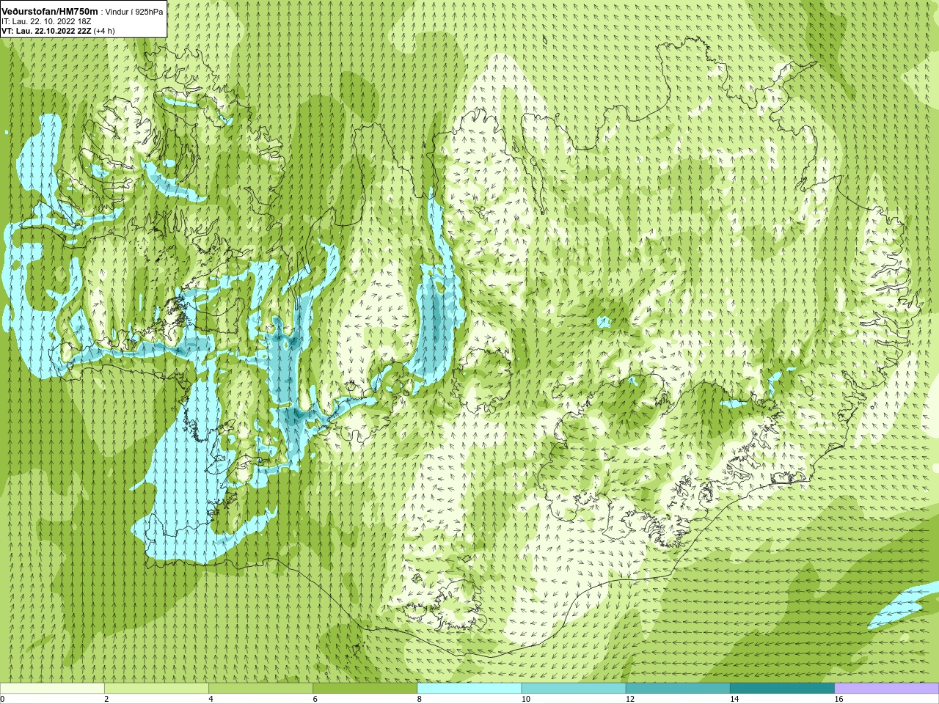The width and height of the screenshot is (939, 704).
Task: Click the 8–10 light cyan legend swatch
Action: coord(469,689)
